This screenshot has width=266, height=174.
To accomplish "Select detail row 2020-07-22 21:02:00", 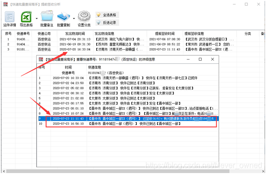I will point(128,98).
